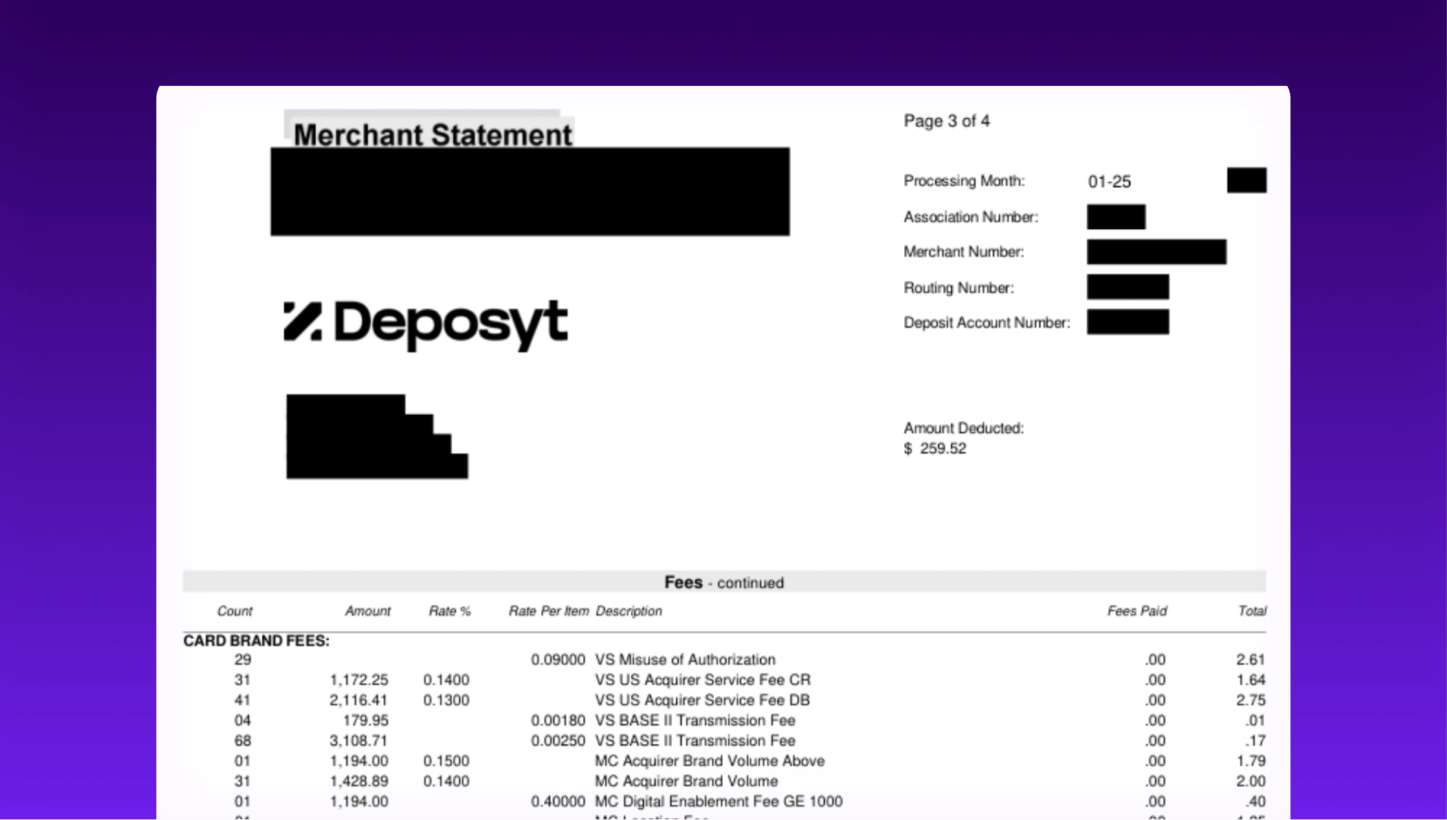The height and width of the screenshot is (820, 1447).
Task: Select "VS Misuse of Authorization" description
Action: [685, 660]
